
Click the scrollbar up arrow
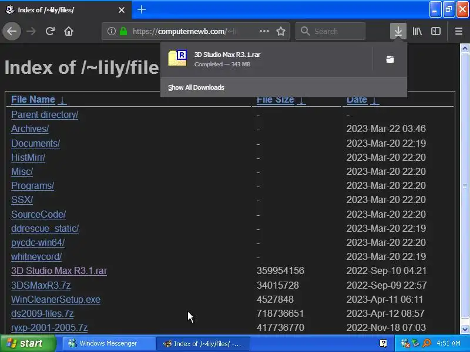pyautogui.click(x=465, y=49)
